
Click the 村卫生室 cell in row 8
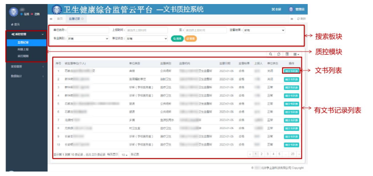(x=134, y=129)
